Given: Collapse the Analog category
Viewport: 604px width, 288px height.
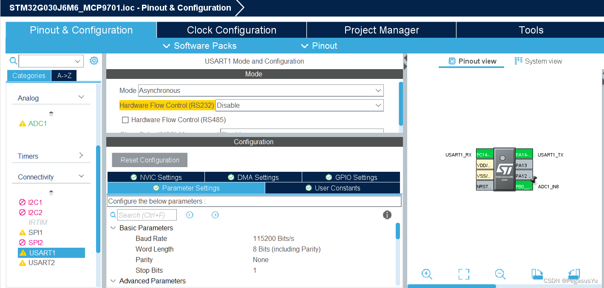Looking at the screenshot, I should click(x=81, y=98).
